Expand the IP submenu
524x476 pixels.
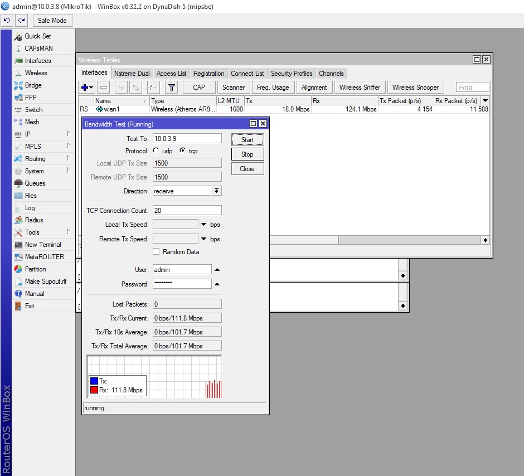click(69, 134)
